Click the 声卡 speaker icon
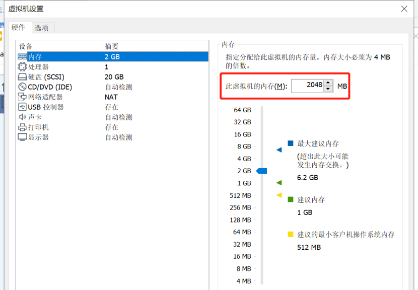 (x=22, y=117)
